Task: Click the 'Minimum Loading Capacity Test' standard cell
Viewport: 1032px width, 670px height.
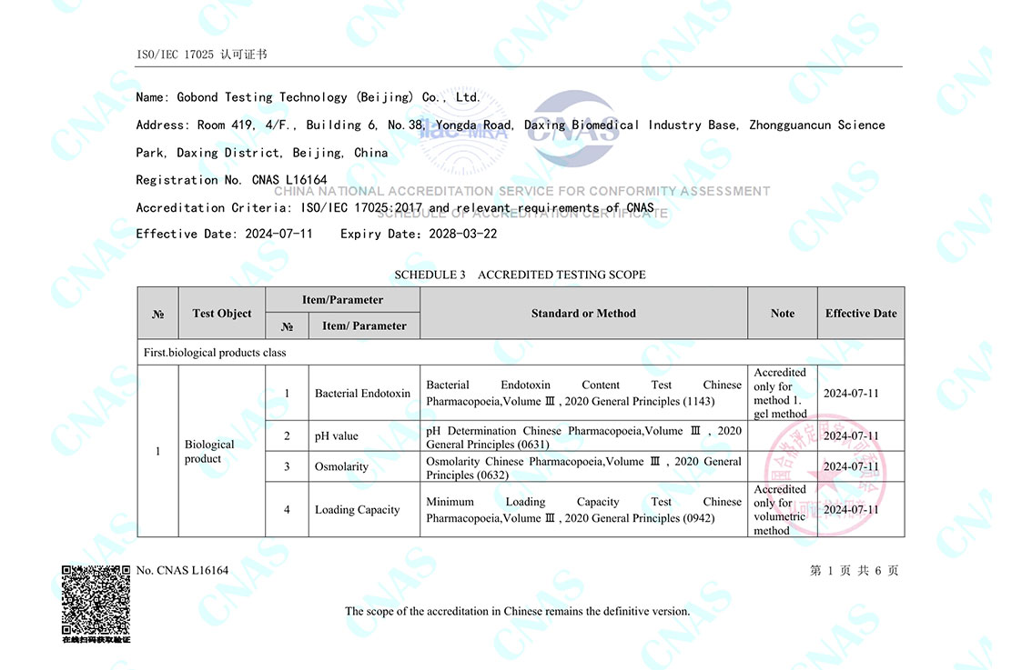Action: tap(583, 510)
